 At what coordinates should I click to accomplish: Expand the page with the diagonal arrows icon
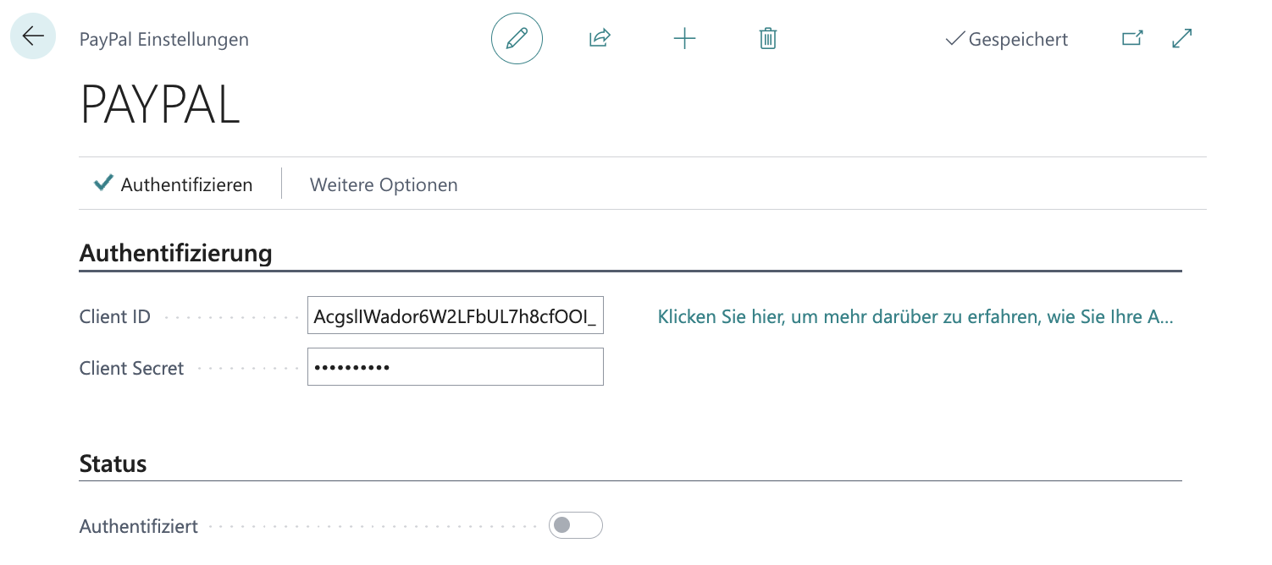point(1181,39)
